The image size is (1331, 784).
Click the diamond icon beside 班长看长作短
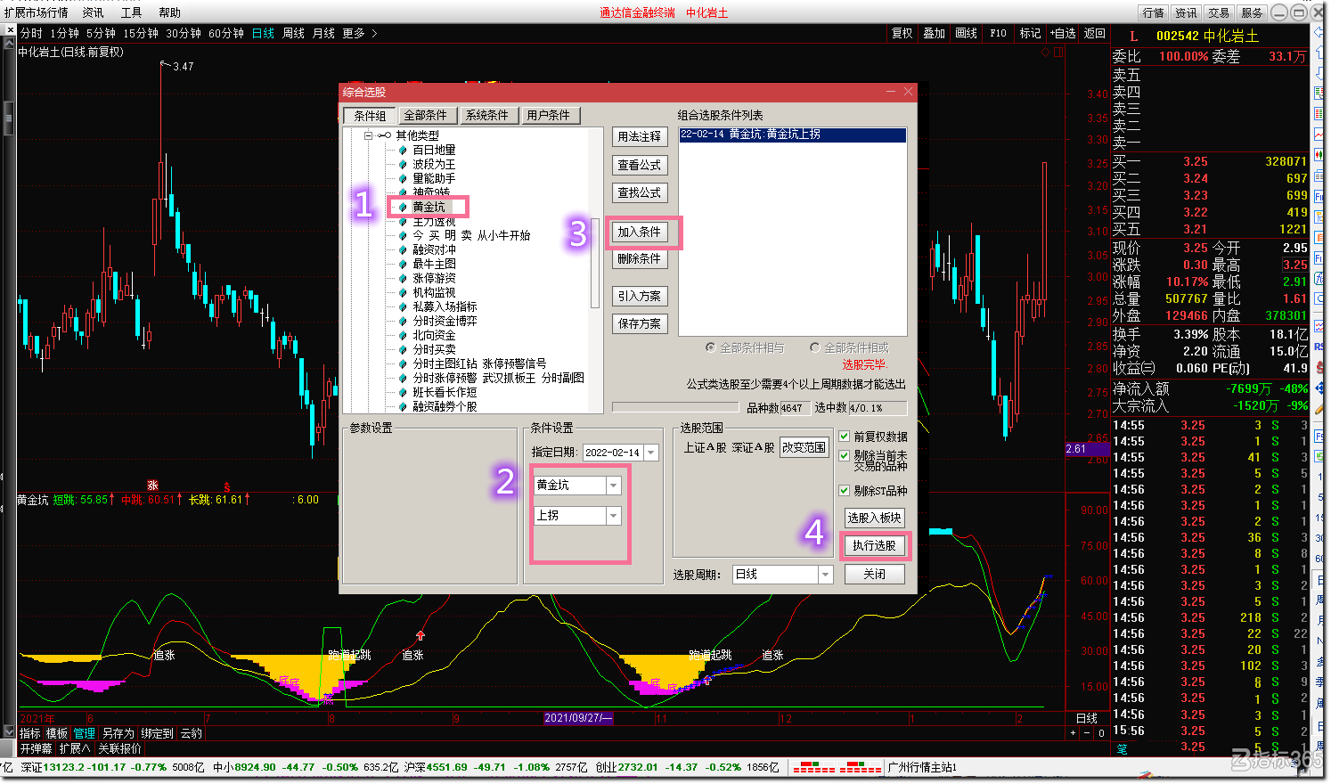click(403, 392)
